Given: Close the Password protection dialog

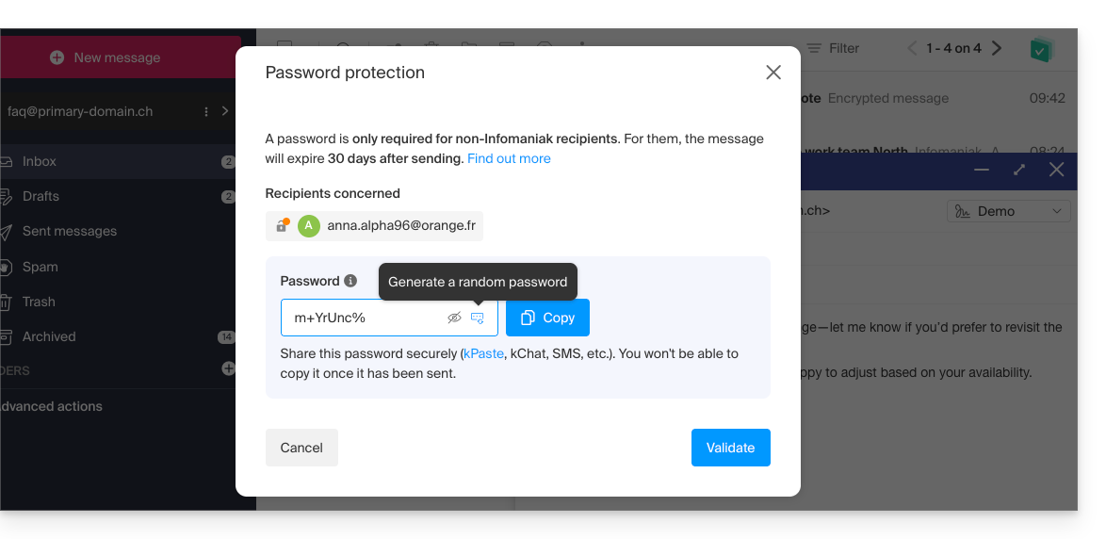Looking at the screenshot, I should pyautogui.click(x=773, y=73).
